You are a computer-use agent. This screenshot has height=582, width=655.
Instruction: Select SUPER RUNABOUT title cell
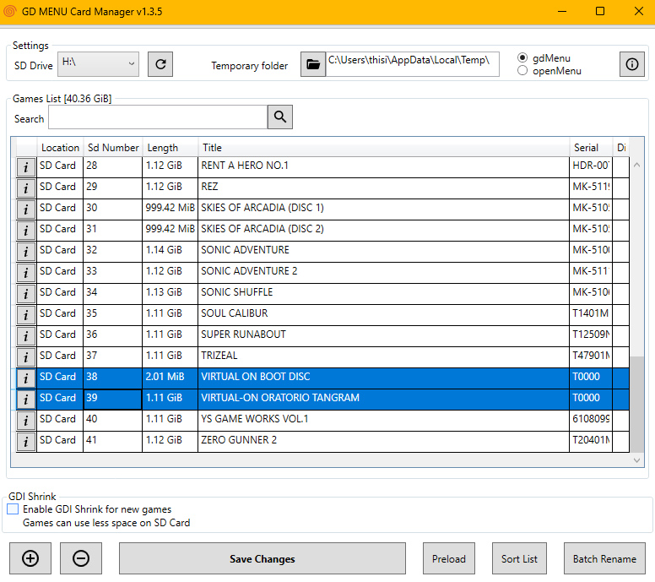click(383, 336)
